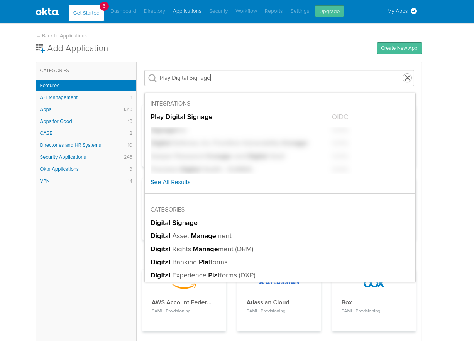Screen dimensions: 474x341
Task: Go back to Applications
Action: [x=61, y=36]
